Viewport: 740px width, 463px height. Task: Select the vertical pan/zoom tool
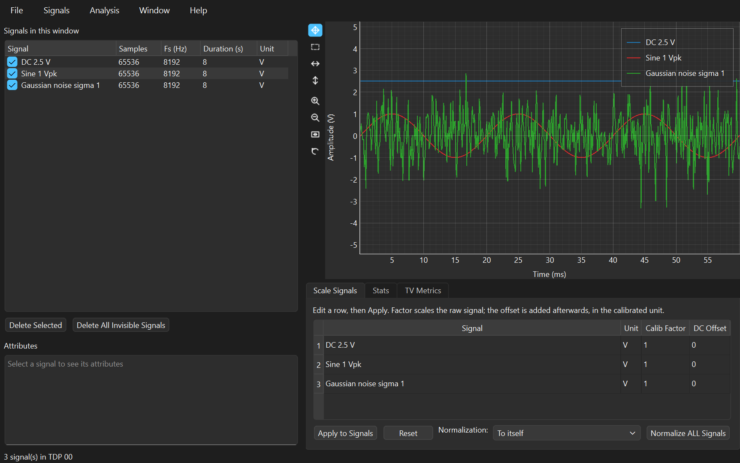(x=315, y=81)
